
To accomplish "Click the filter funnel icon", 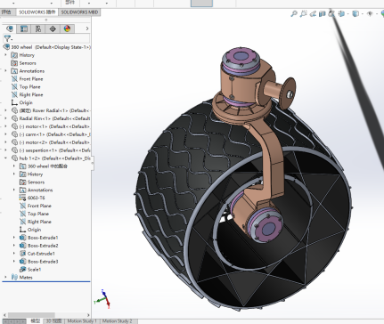I will click(x=7, y=38).
